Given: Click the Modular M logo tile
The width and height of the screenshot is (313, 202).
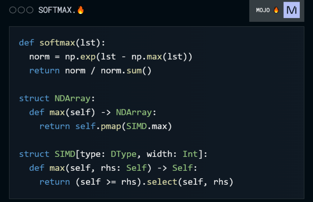Looking at the screenshot, I should tap(292, 10).
